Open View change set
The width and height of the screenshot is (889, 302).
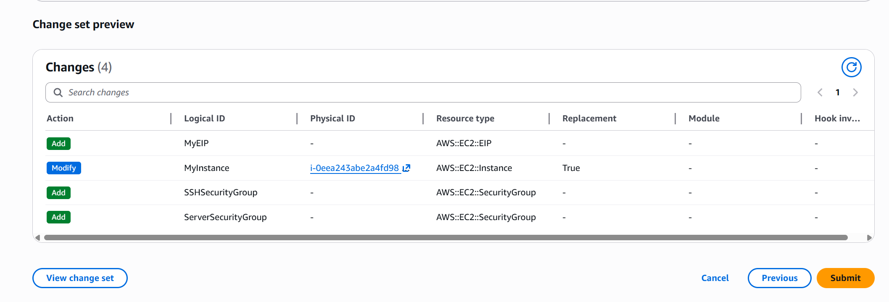pyautogui.click(x=80, y=278)
